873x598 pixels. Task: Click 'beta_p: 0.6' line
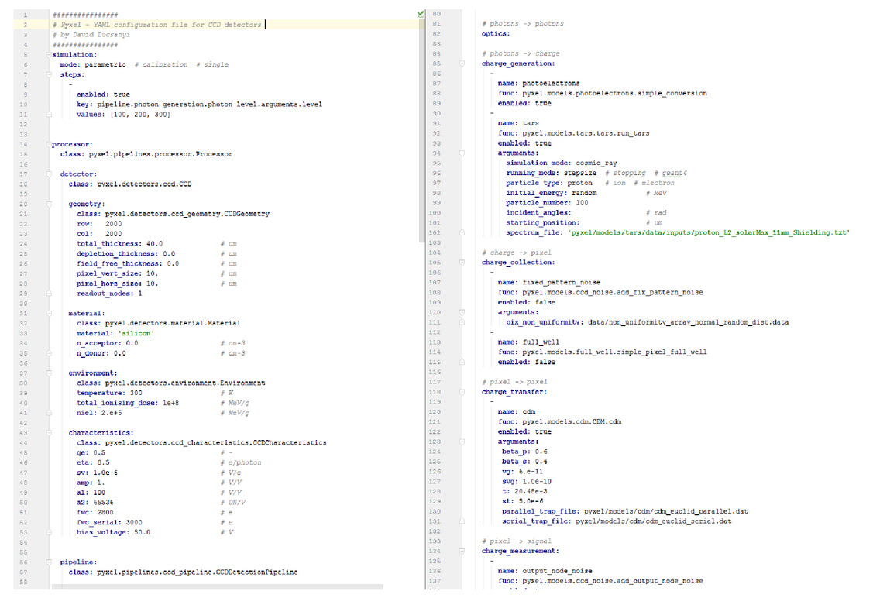click(x=524, y=452)
